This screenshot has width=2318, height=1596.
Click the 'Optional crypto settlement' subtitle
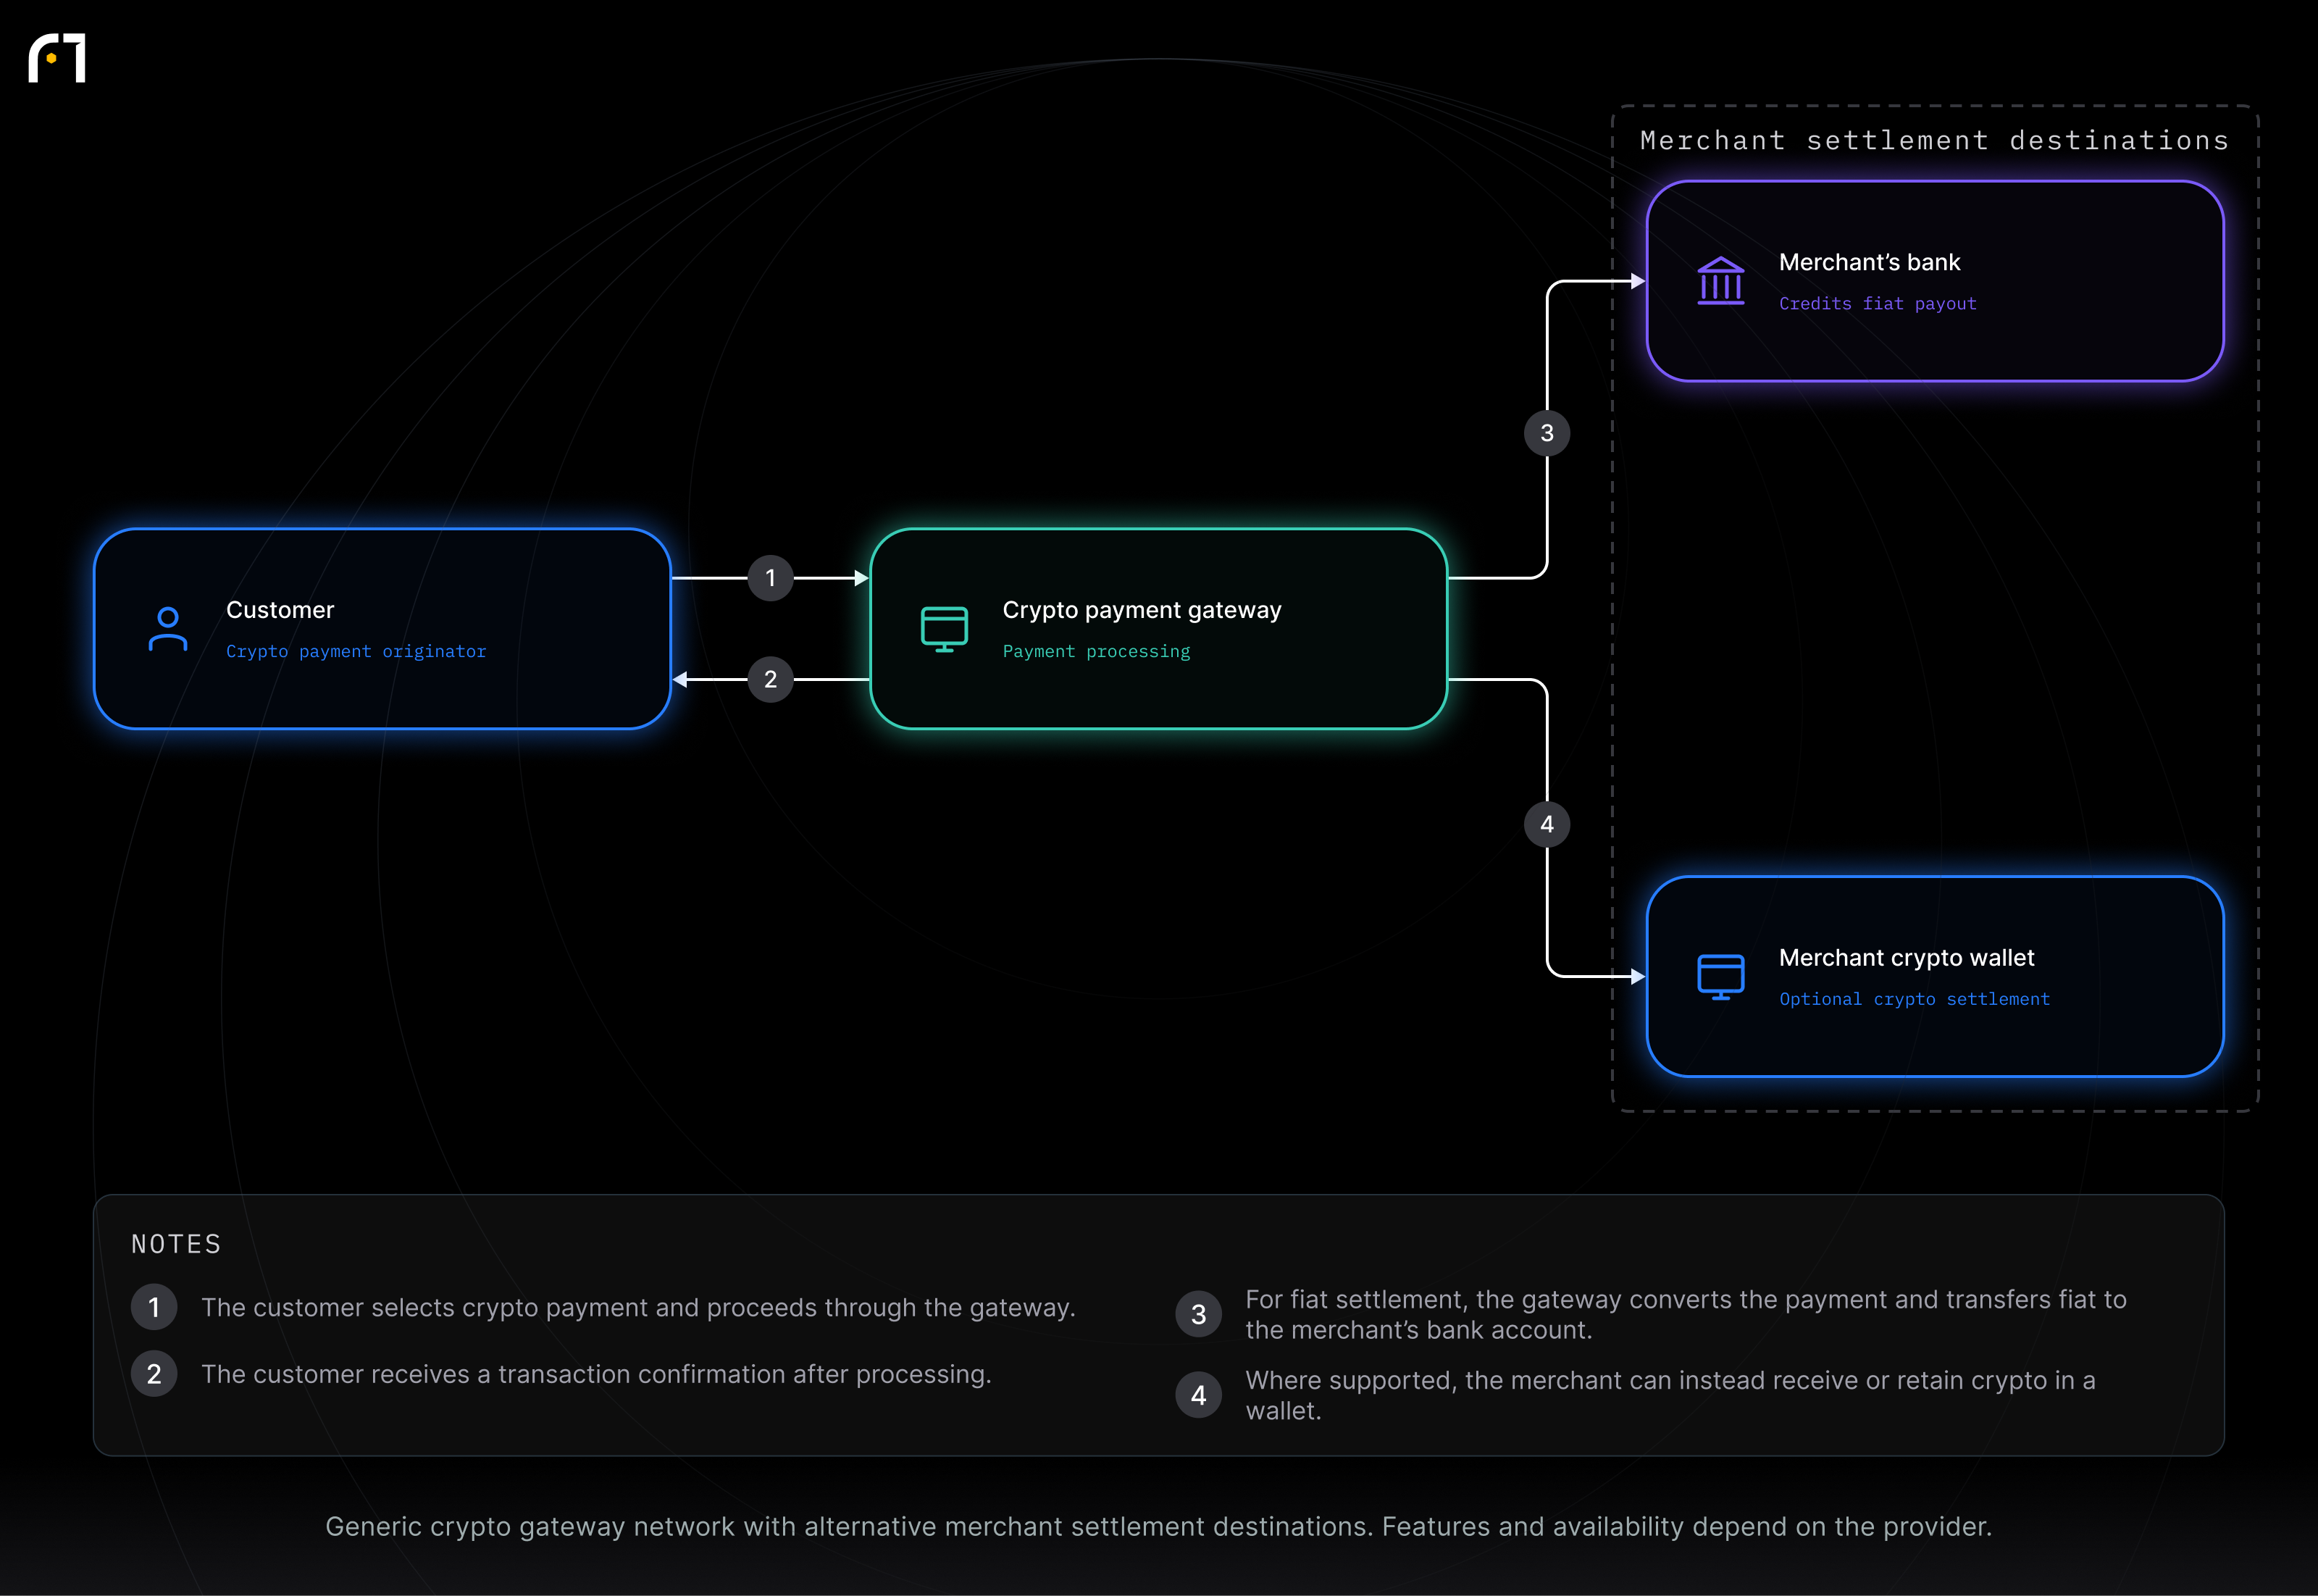(1915, 1000)
